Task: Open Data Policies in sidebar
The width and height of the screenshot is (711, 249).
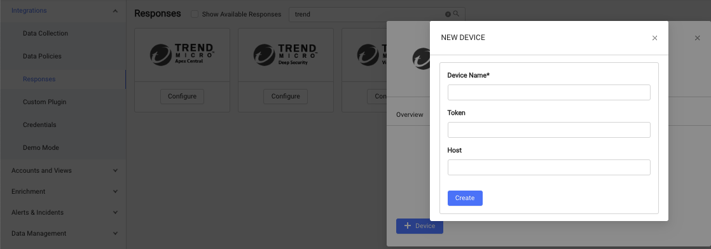Action: (42, 56)
